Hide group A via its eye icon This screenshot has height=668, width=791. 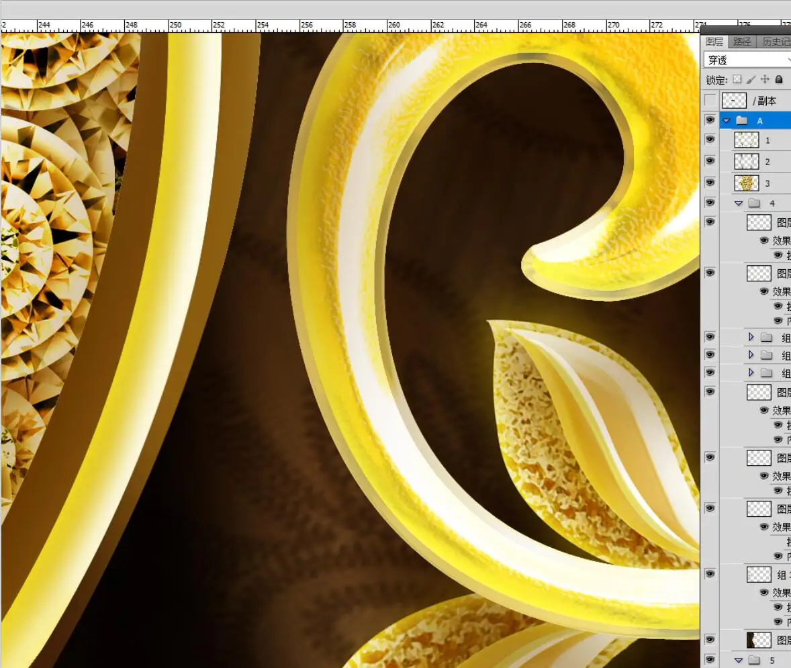pos(710,120)
